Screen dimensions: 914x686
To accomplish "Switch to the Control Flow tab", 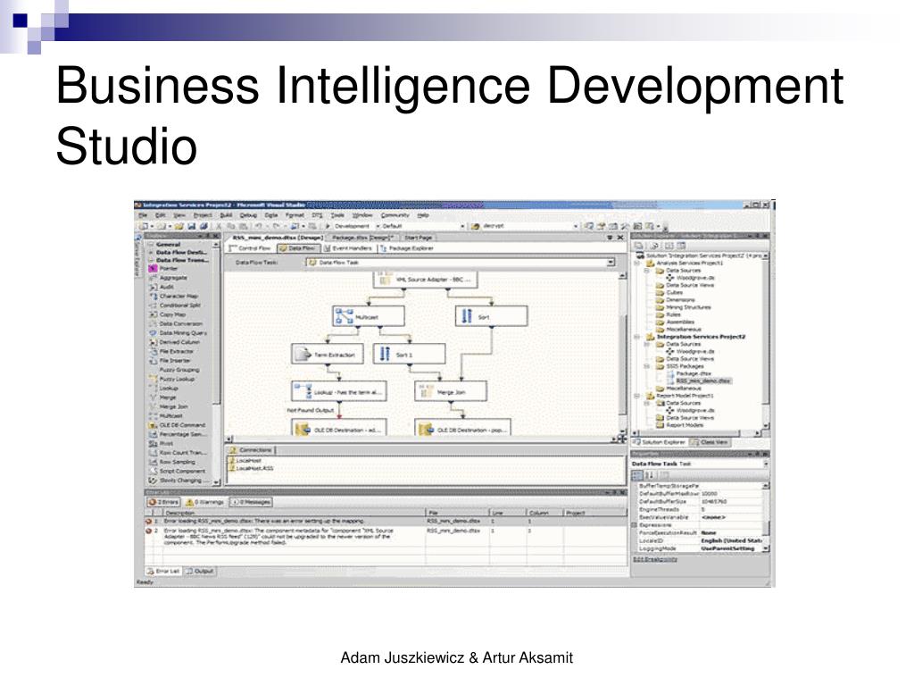I will click(x=251, y=248).
